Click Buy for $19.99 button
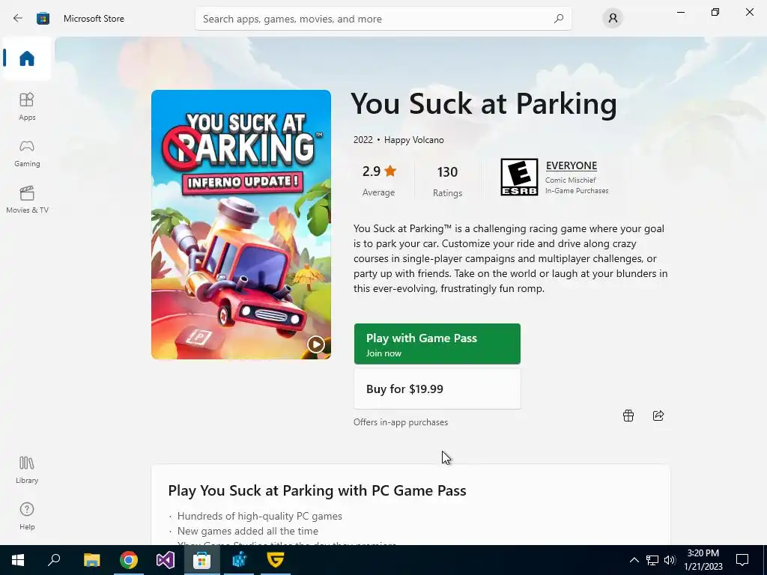This screenshot has width=767, height=575. [x=437, y=389]
